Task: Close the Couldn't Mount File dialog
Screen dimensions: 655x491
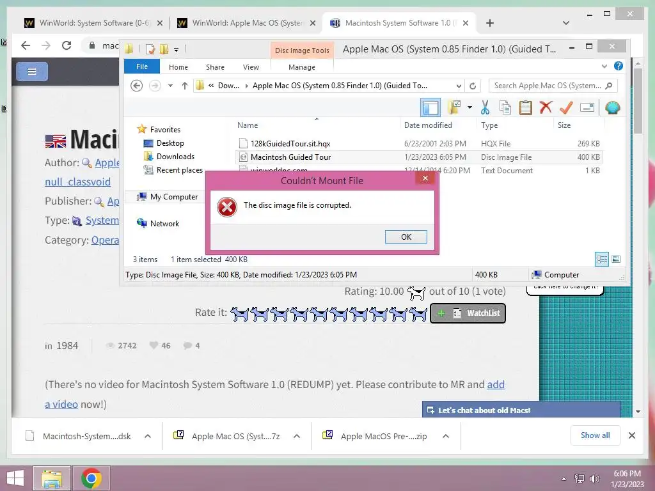Action: click(425, 179)
